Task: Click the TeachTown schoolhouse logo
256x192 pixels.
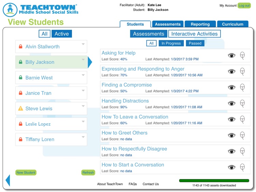Action: coord(10,10)
